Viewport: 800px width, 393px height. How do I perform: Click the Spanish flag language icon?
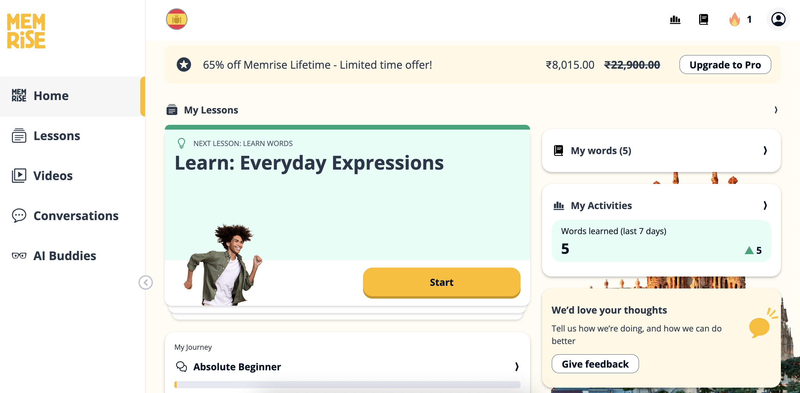click(x=176, y=19)
